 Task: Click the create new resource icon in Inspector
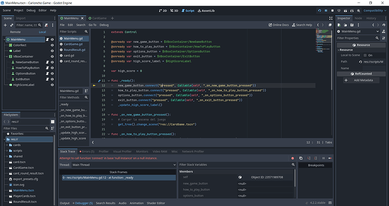point(339,25)
